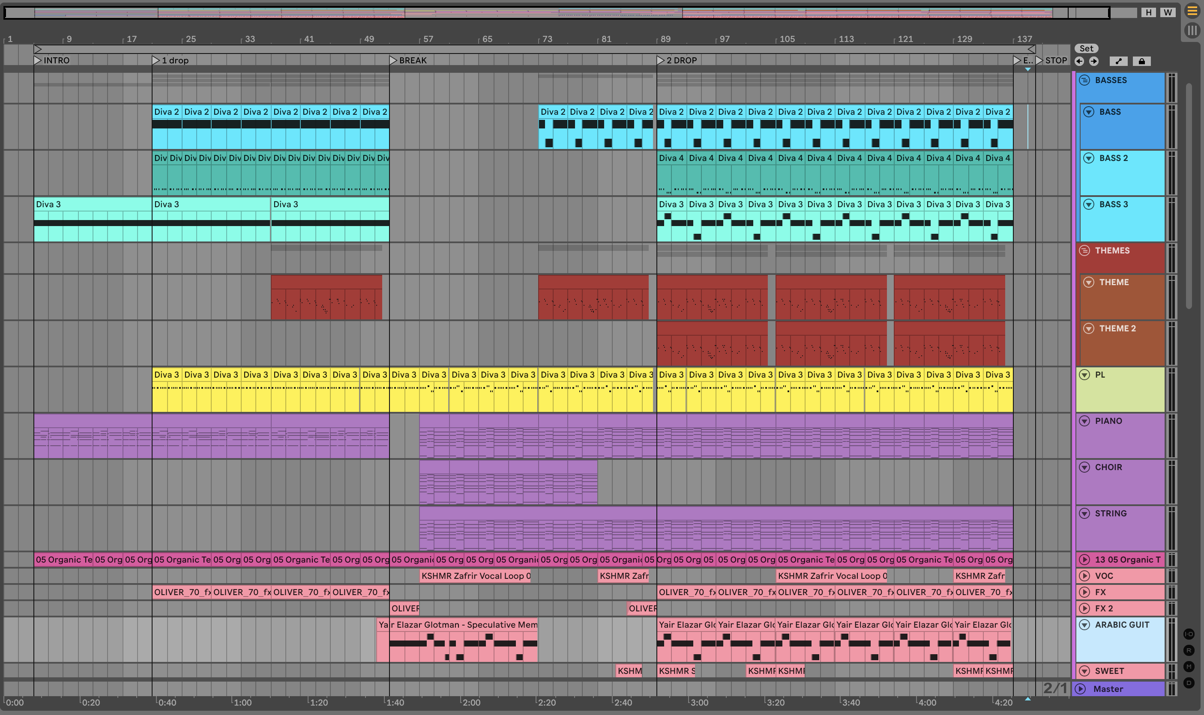
Task: Collapse the BASSES group track
Action: point(1084,80)
